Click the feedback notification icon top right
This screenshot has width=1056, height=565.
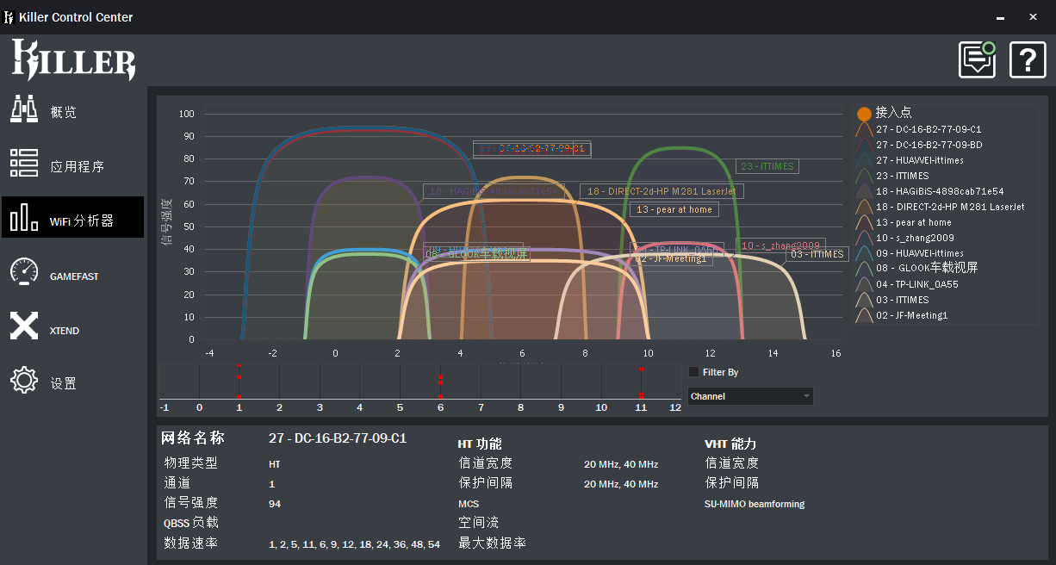977,60
